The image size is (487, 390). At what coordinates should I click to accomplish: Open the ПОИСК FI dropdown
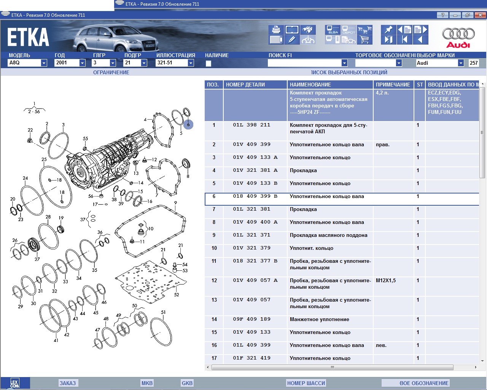tap(344, 63)
